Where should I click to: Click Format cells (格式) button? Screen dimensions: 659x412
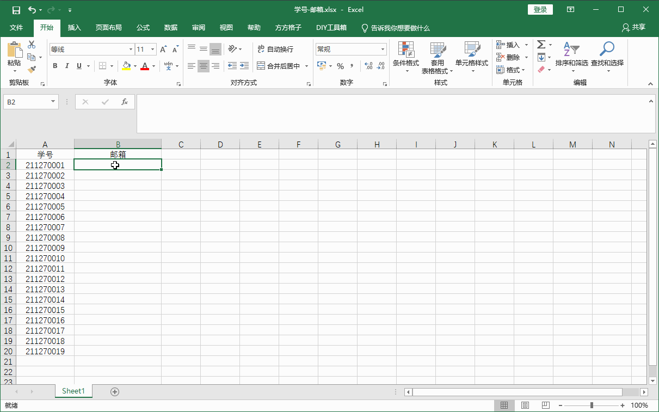510,70
